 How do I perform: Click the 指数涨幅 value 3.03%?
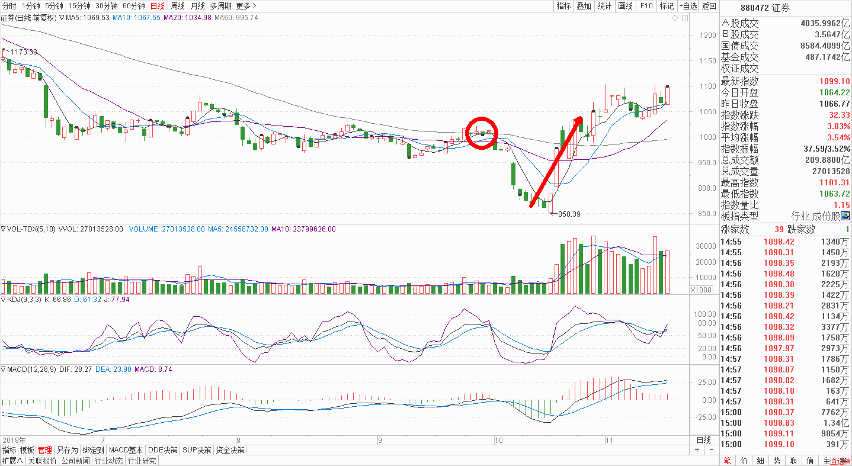point(838,126)
